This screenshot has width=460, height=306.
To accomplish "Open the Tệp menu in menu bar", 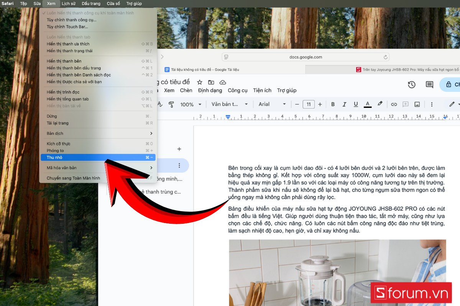I will tap(23, 3).
